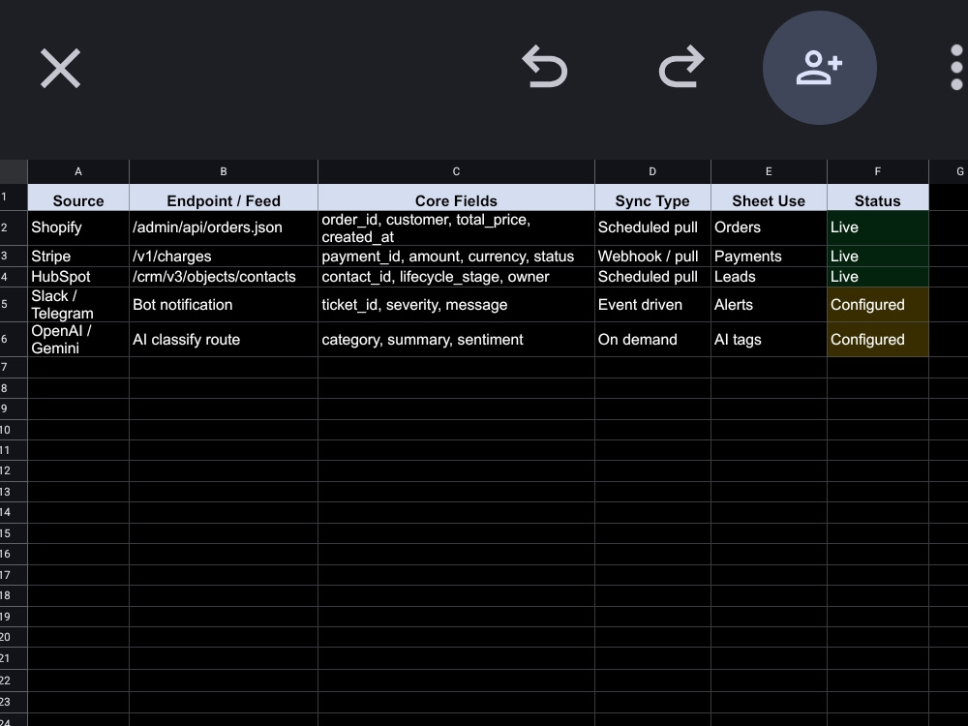Screen dimensions: 968x726
Task: Select column G header
Action: point(949,171)
